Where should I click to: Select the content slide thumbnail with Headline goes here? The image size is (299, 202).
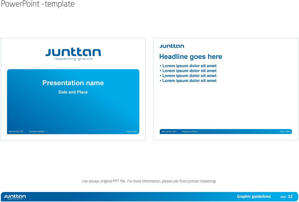[226, 89]
